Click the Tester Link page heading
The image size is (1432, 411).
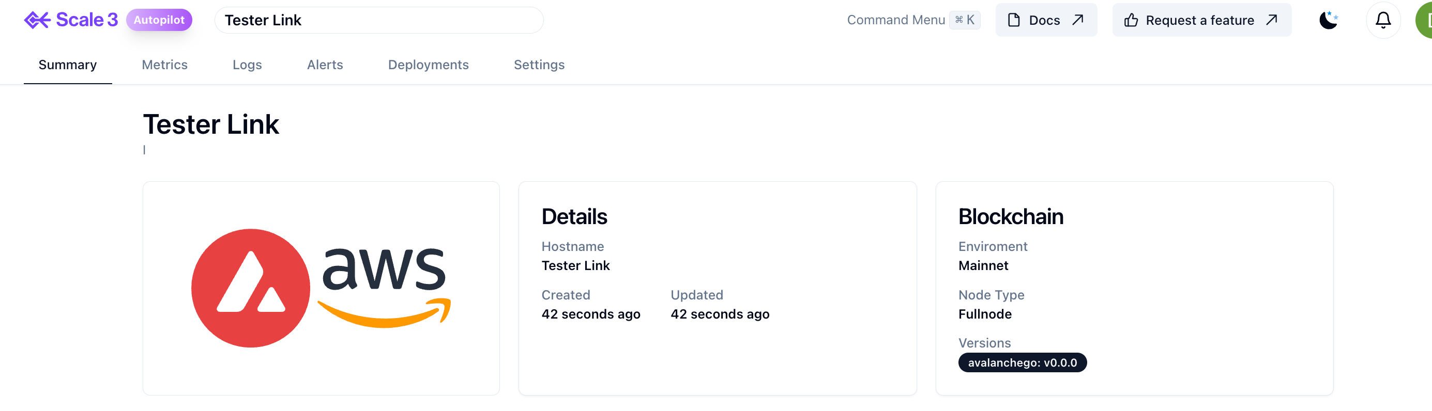[x=211, y=124]
